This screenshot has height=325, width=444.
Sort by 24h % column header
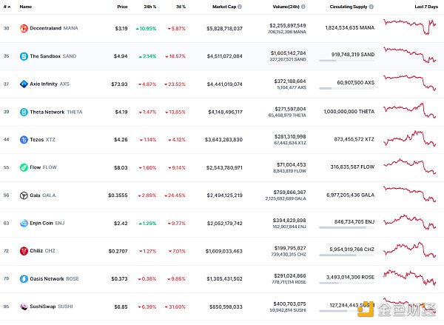(149, 7)
